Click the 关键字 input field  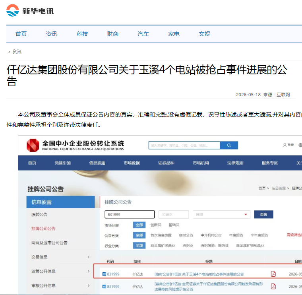(x=174, y=214)
